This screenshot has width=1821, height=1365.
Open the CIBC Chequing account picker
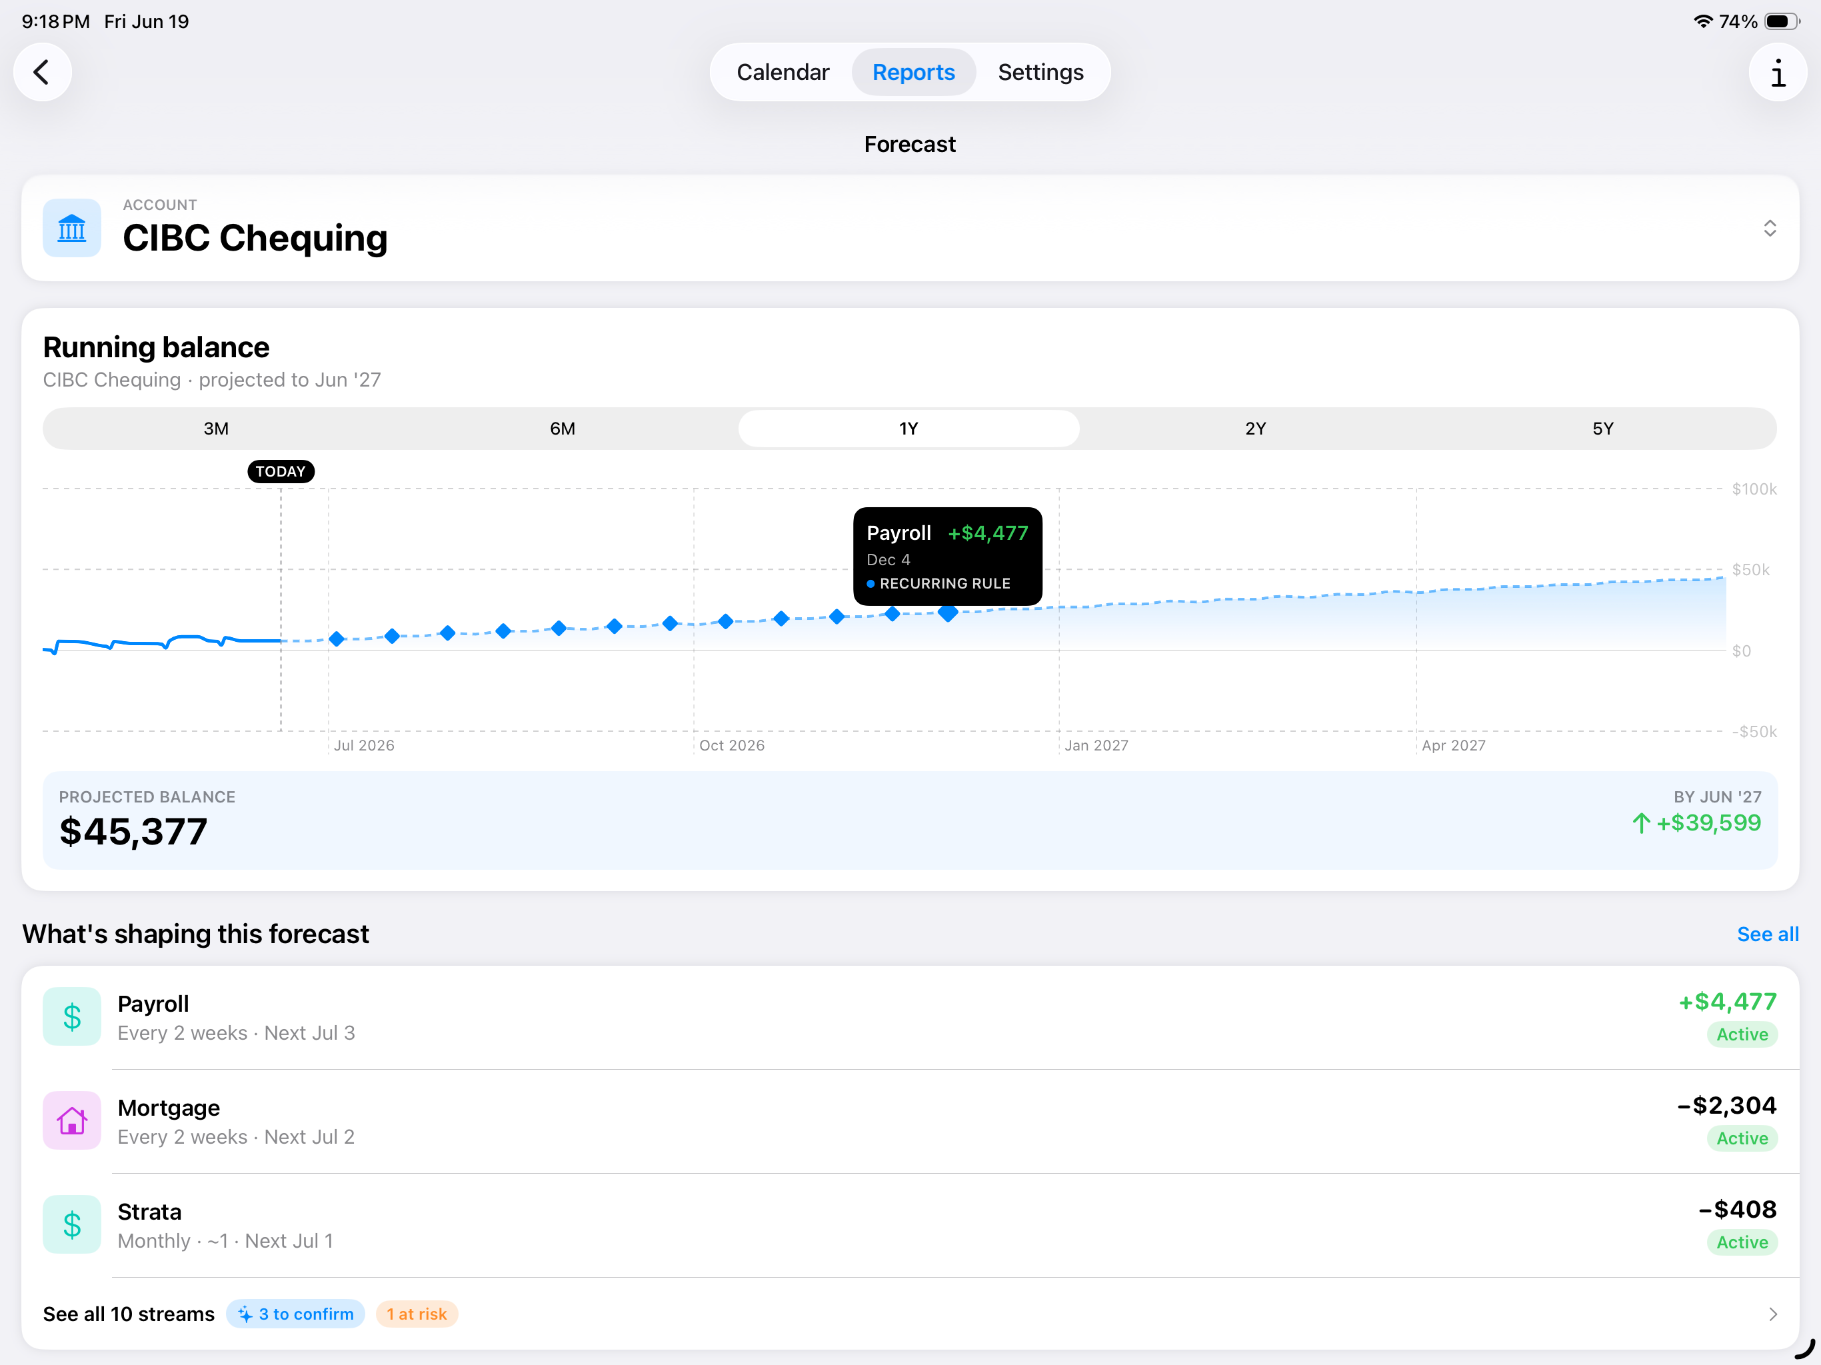[x=910, y=228]
